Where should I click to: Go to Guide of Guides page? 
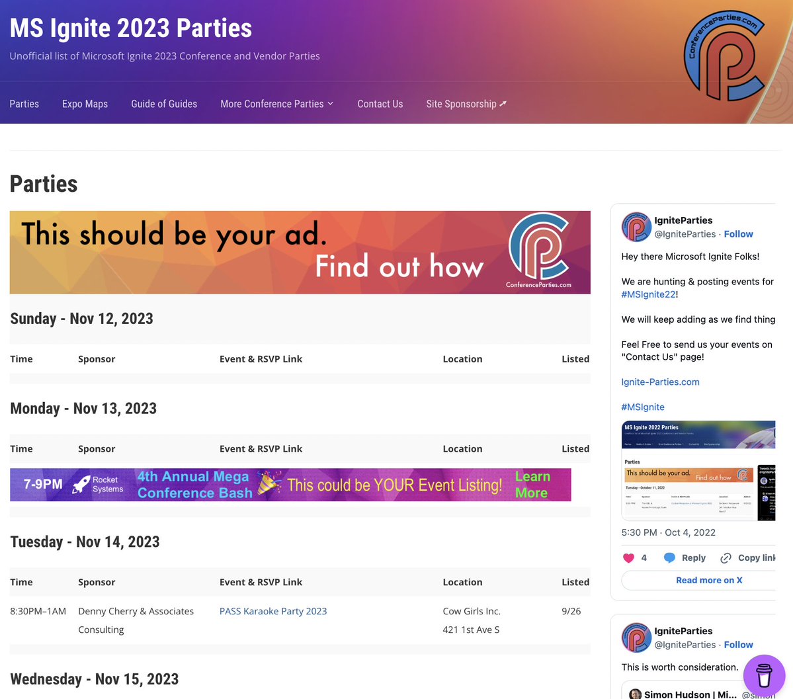point(164,104)
